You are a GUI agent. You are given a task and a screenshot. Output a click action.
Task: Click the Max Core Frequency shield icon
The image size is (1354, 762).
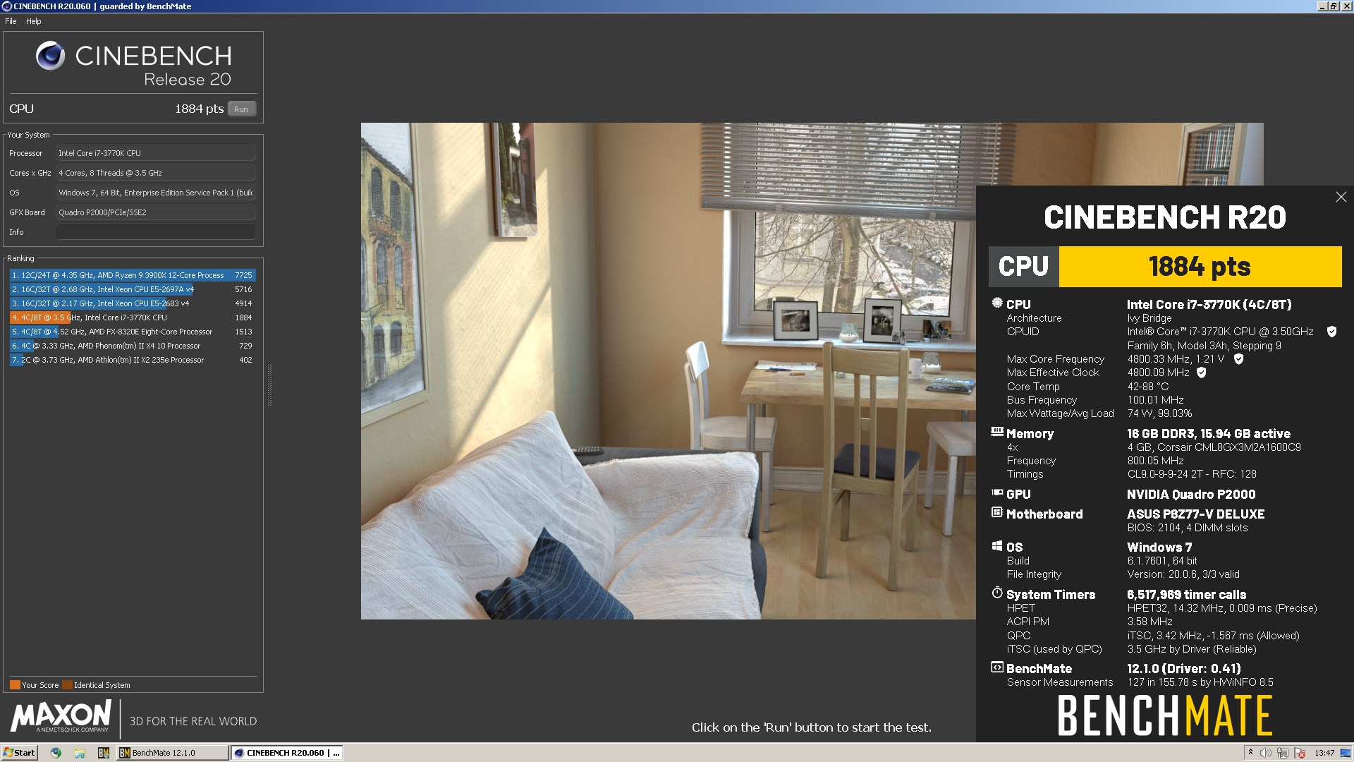(x=1238, y=359)
